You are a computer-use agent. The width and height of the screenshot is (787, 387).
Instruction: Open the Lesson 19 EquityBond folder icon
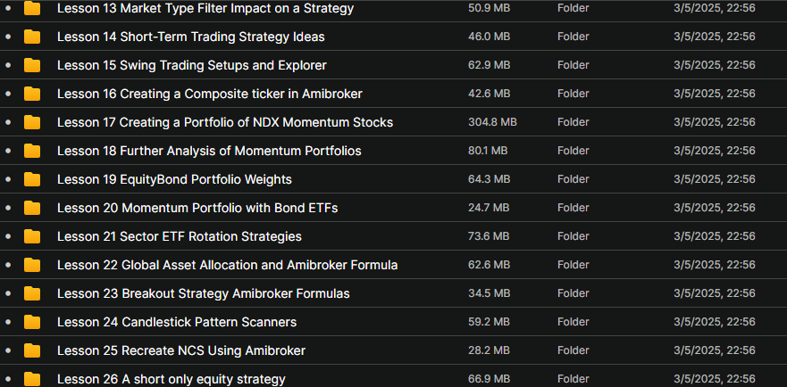(x=32, y=179)
